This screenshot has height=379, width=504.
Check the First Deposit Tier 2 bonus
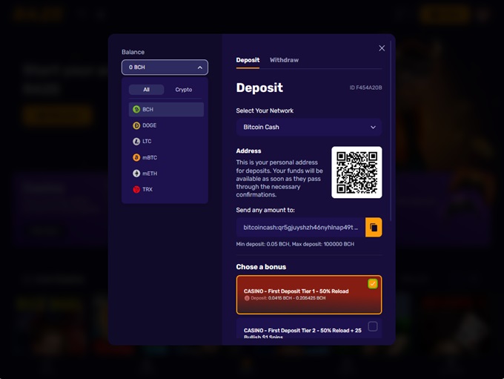pos(373,326)
